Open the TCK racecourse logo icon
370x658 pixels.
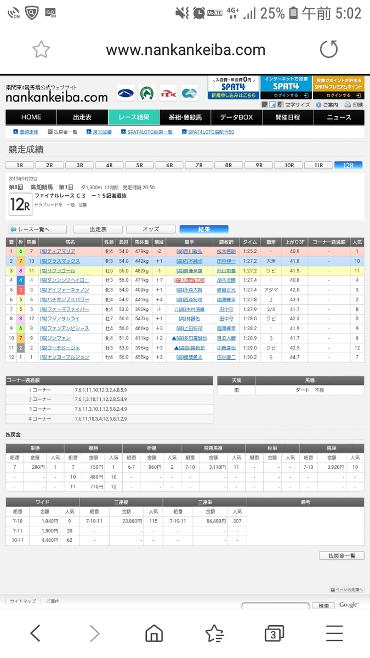point(168,93)
